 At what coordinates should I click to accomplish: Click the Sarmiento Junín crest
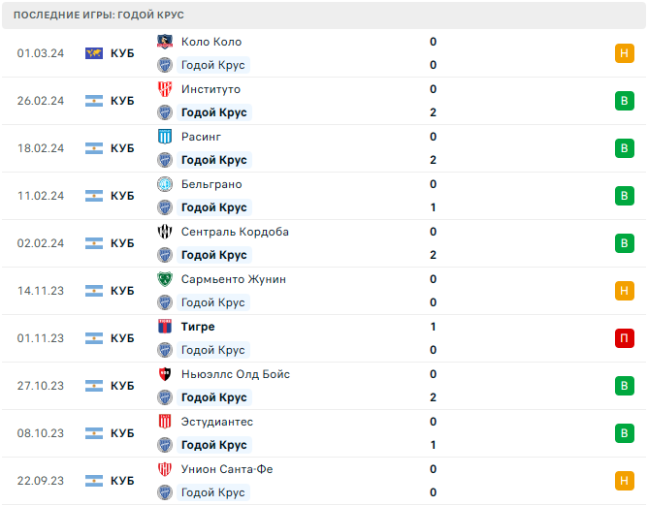pos(164,279)
